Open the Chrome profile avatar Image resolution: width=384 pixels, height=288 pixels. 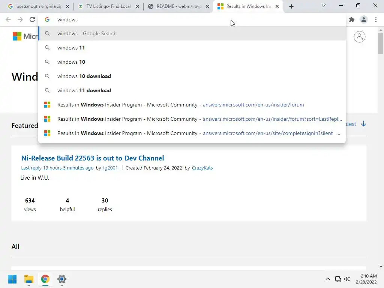364,19
